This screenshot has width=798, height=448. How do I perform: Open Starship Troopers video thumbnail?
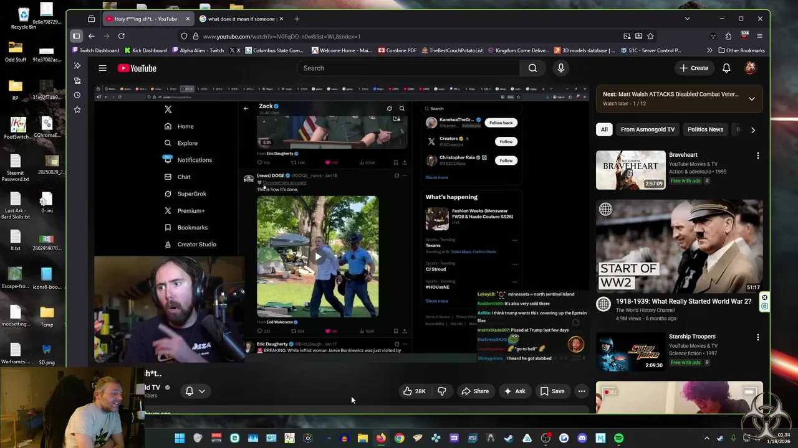(630, 352)
